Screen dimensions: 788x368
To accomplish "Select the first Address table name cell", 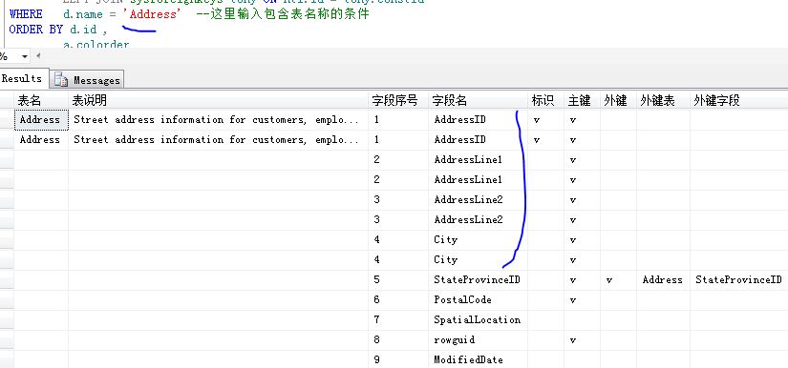I will click(41, 120).
